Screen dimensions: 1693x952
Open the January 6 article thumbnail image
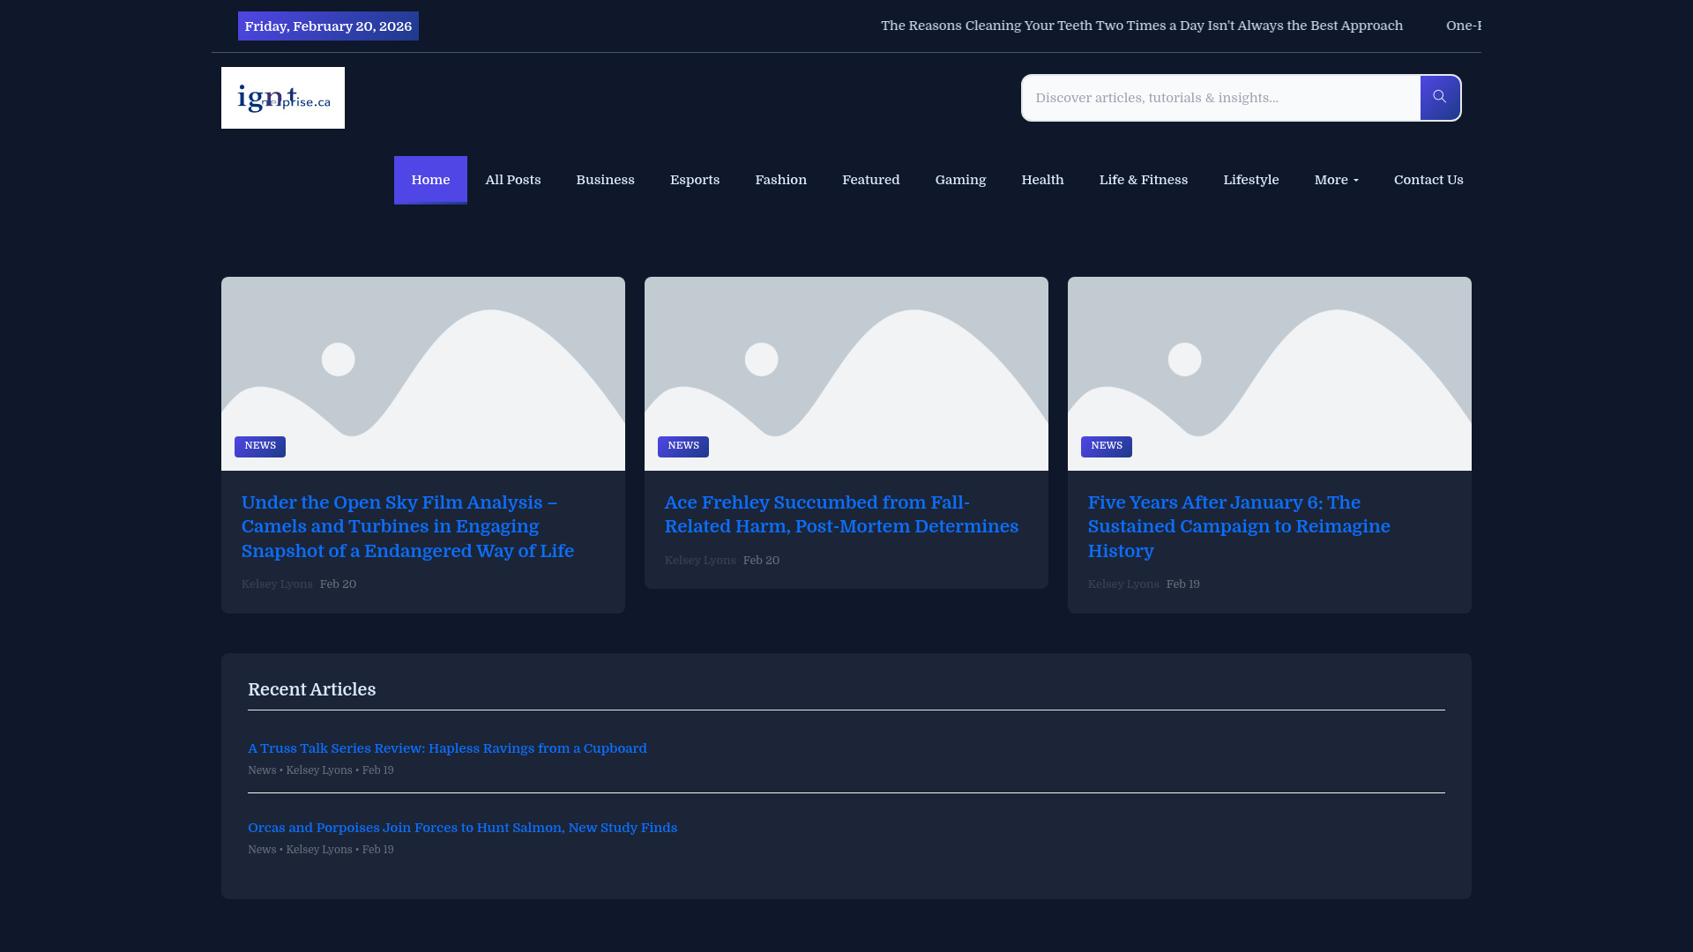tap(1270, 374)
